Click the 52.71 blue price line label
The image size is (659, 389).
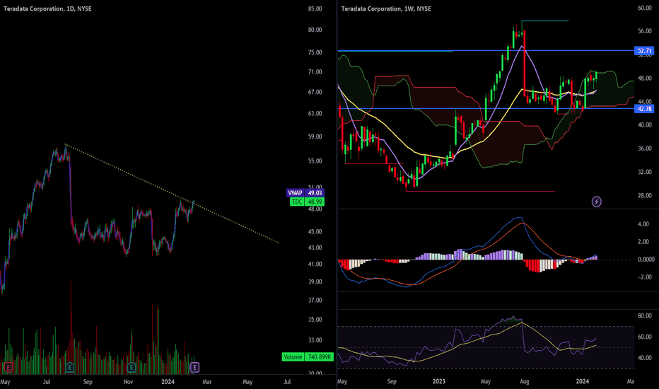click(644, 51)
